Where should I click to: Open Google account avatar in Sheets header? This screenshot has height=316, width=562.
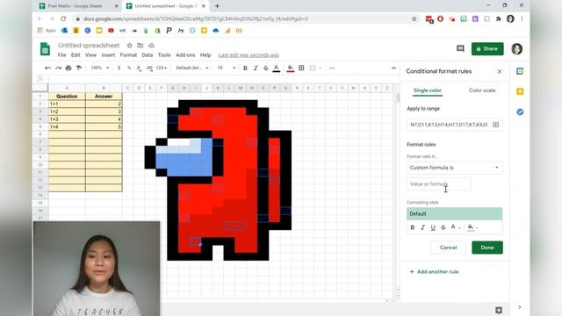pos(517,49)
